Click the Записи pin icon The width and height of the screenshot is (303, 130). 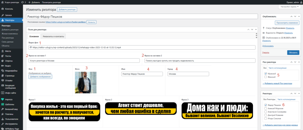(2, 15)
